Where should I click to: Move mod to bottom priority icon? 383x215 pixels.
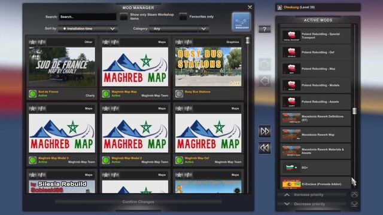(x=354, y=204)
